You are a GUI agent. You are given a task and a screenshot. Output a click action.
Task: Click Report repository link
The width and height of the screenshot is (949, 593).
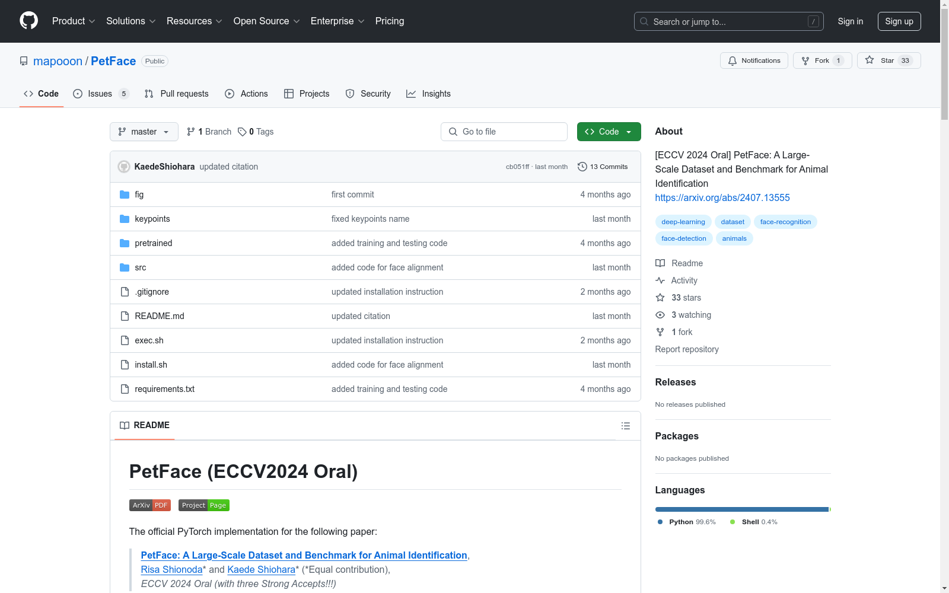687,349
